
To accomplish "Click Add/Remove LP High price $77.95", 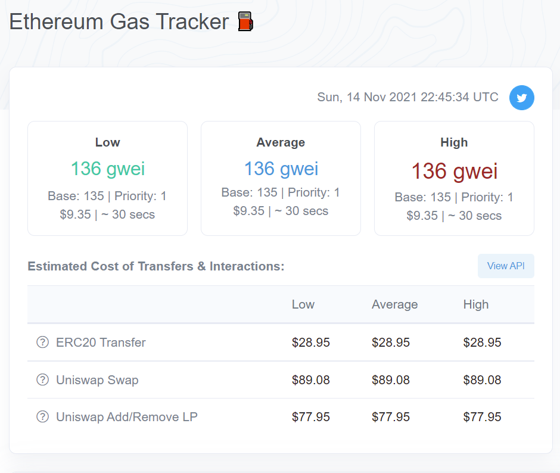I will (x=482, y=417).
